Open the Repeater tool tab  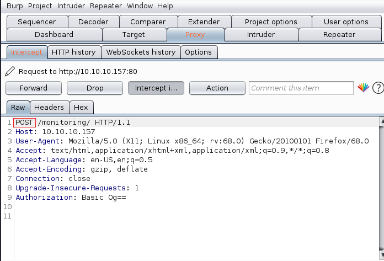click(x=339, y=34)
